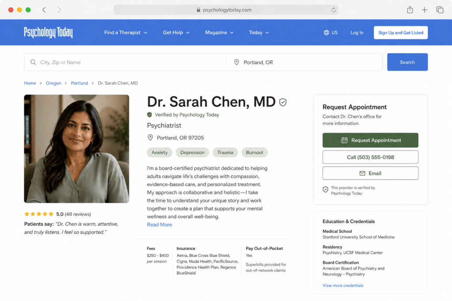Open the Today dropdown menu
Viewport: 452px width, 301px height.
pos(259,33)
